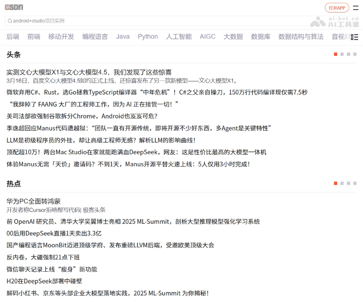
Task: Select the 后端 category tab
Action: (13, 37)
